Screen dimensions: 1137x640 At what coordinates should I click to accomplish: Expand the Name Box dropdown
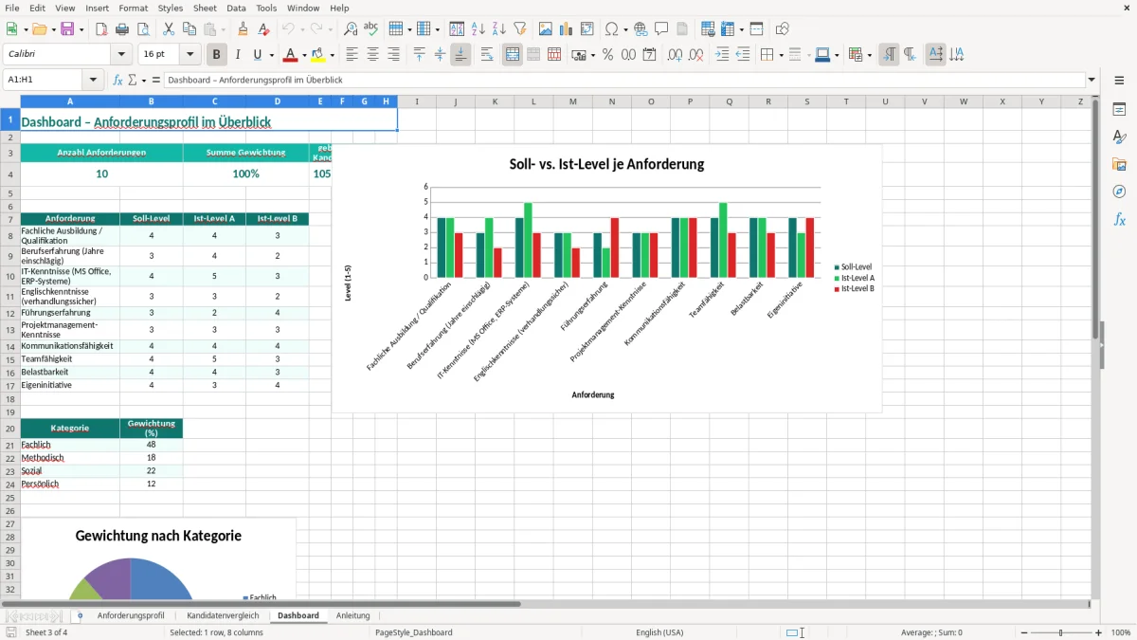pyautogui.click(x=94, y=81)
